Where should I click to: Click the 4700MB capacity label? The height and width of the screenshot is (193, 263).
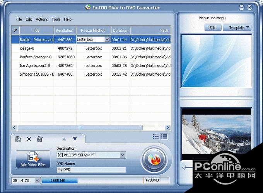152,180
